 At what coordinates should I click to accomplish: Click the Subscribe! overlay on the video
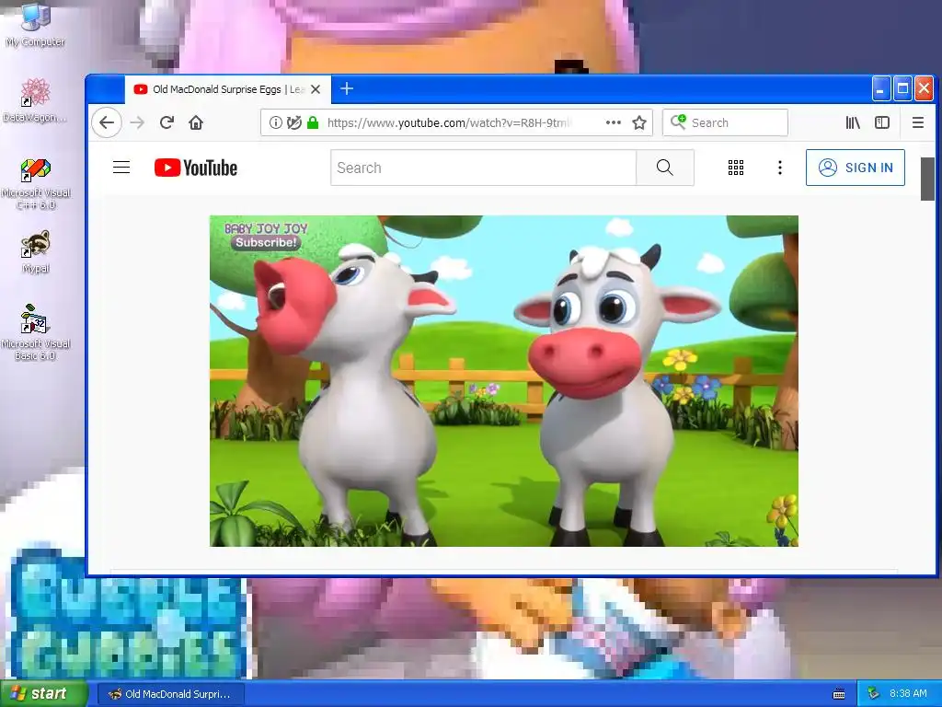(x=266, y=243)
